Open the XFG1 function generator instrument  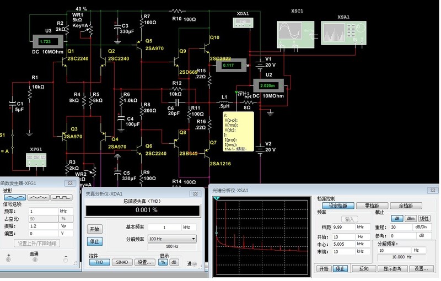click(35, 160)
